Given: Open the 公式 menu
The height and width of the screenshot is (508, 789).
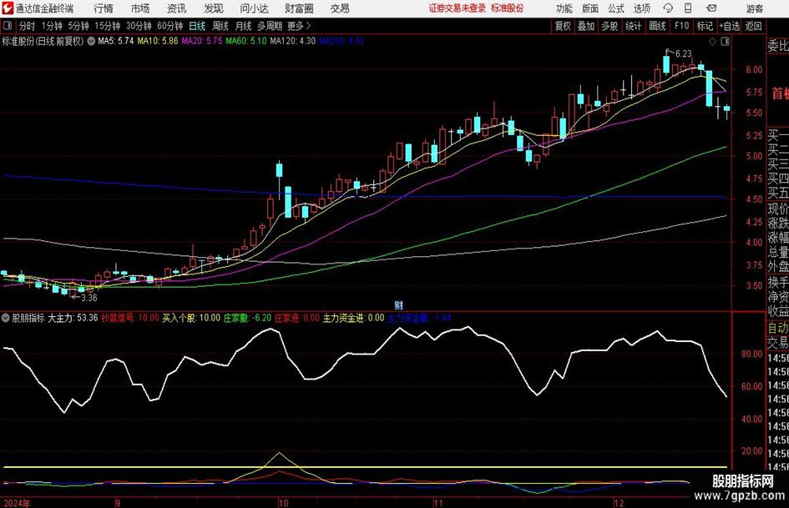Looking at the screenshot, I should pyautogui.click(x=616, y=8).
